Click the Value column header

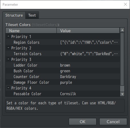pyautogui.click(x=88, y=31)
